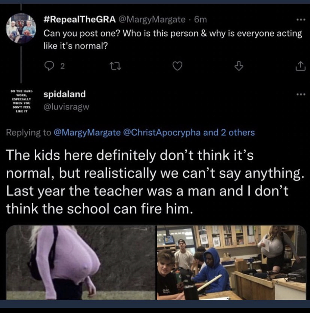This screenshot has height=313, width=310.
Task: Open the three-dot menu on spidaland's tweet
Action: click(301, 94)
